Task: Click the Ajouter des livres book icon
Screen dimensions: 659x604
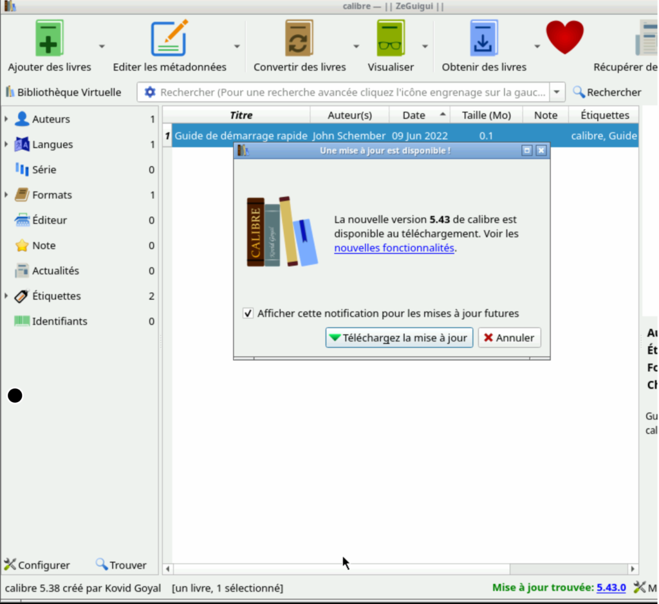Action: pyautogui.click(x=49, y=38)
